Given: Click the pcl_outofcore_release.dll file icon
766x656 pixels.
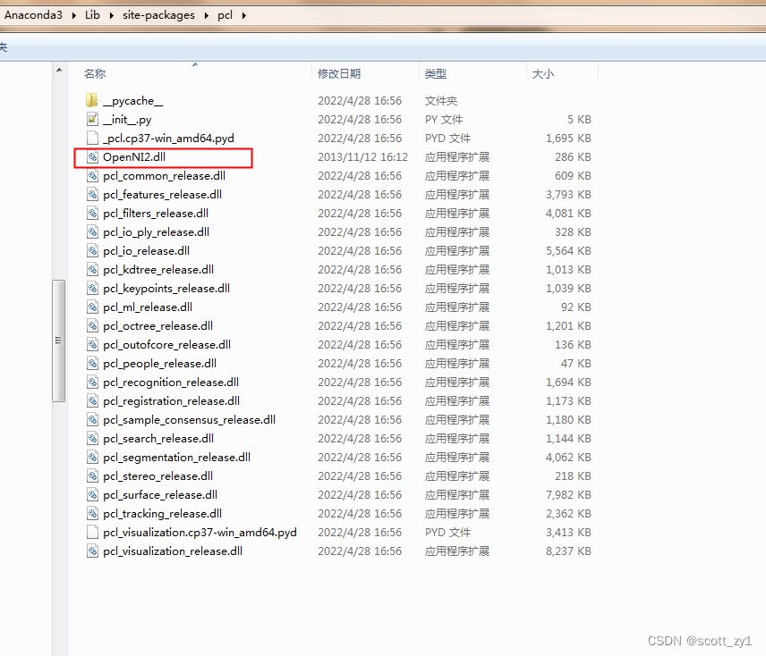Looking at the screenshot, I should [92, 345].
